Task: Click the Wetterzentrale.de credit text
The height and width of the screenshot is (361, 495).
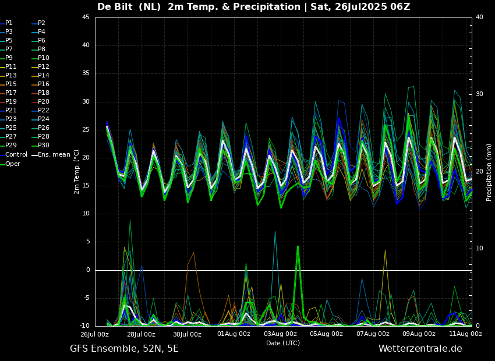Action: (420, 349)
